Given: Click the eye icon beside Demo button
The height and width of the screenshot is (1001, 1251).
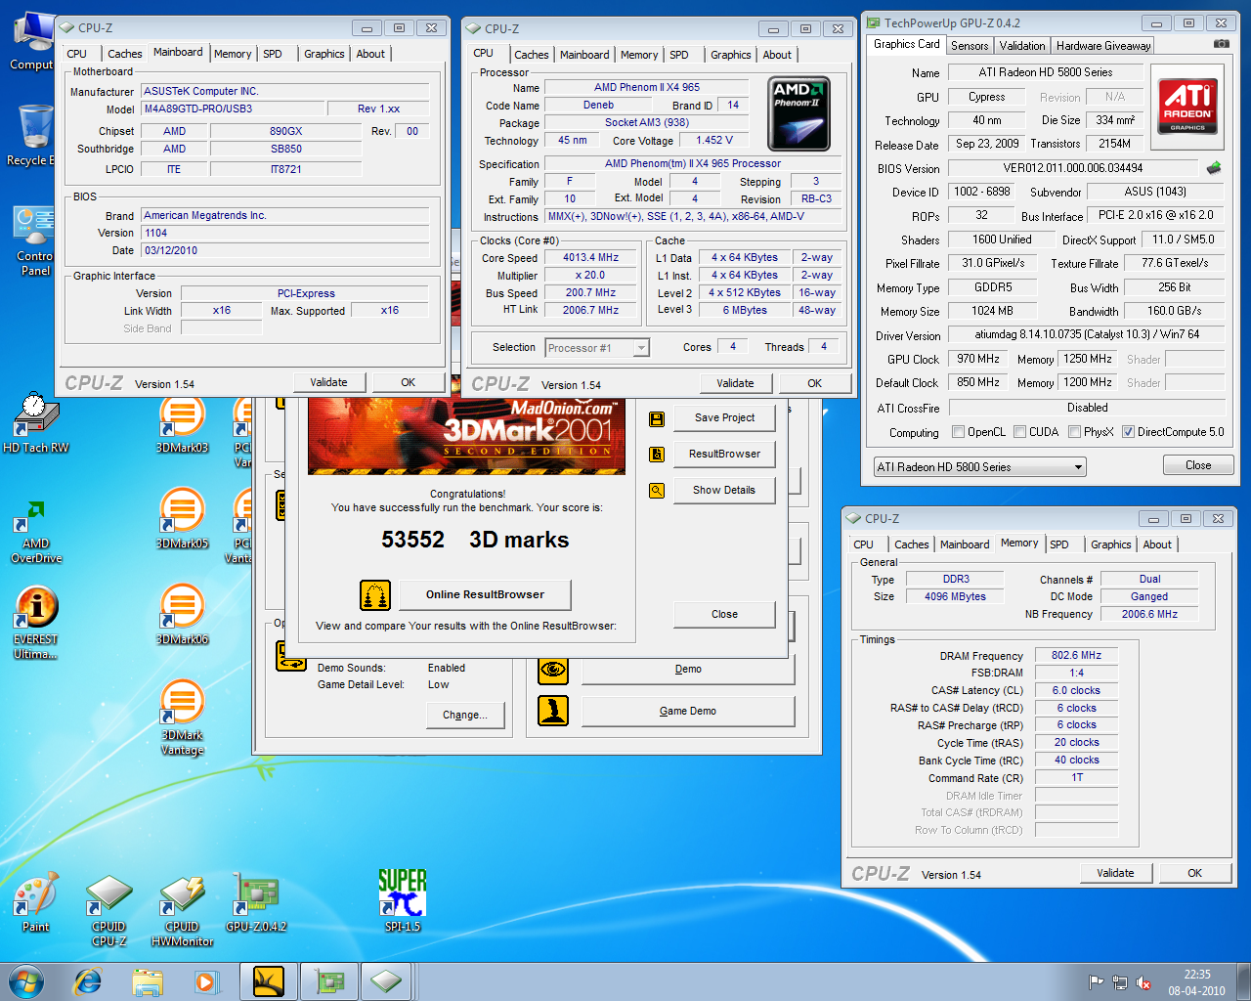Looking at the screenshot, I should [x=553, y=670].
